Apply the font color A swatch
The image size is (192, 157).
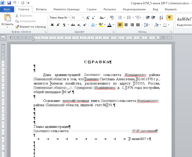pos(109,25)
